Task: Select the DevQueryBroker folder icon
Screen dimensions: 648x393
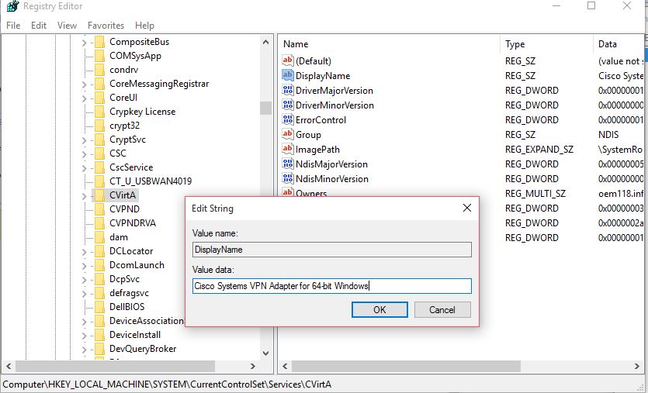Action: [99, 349]
